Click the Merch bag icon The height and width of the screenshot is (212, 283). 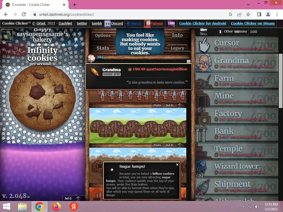128,24
